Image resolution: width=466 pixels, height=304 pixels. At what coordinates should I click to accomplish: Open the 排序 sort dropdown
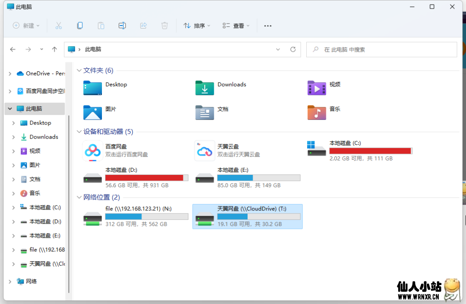[x=197, y=26]
